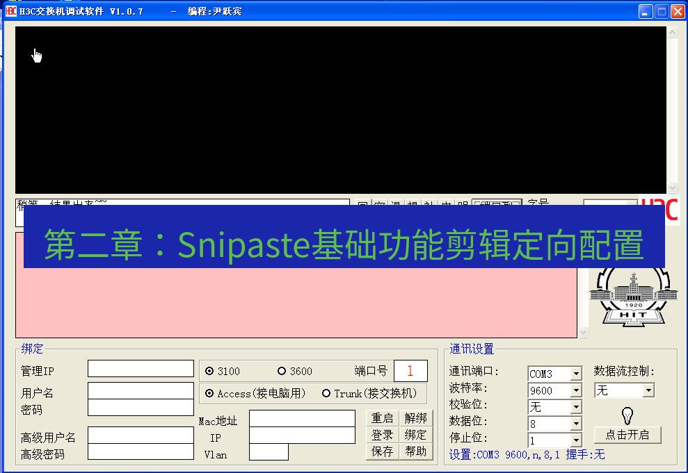Click the Mac地址 label
This screenshot has width=688, height=473.
(218, 421)
